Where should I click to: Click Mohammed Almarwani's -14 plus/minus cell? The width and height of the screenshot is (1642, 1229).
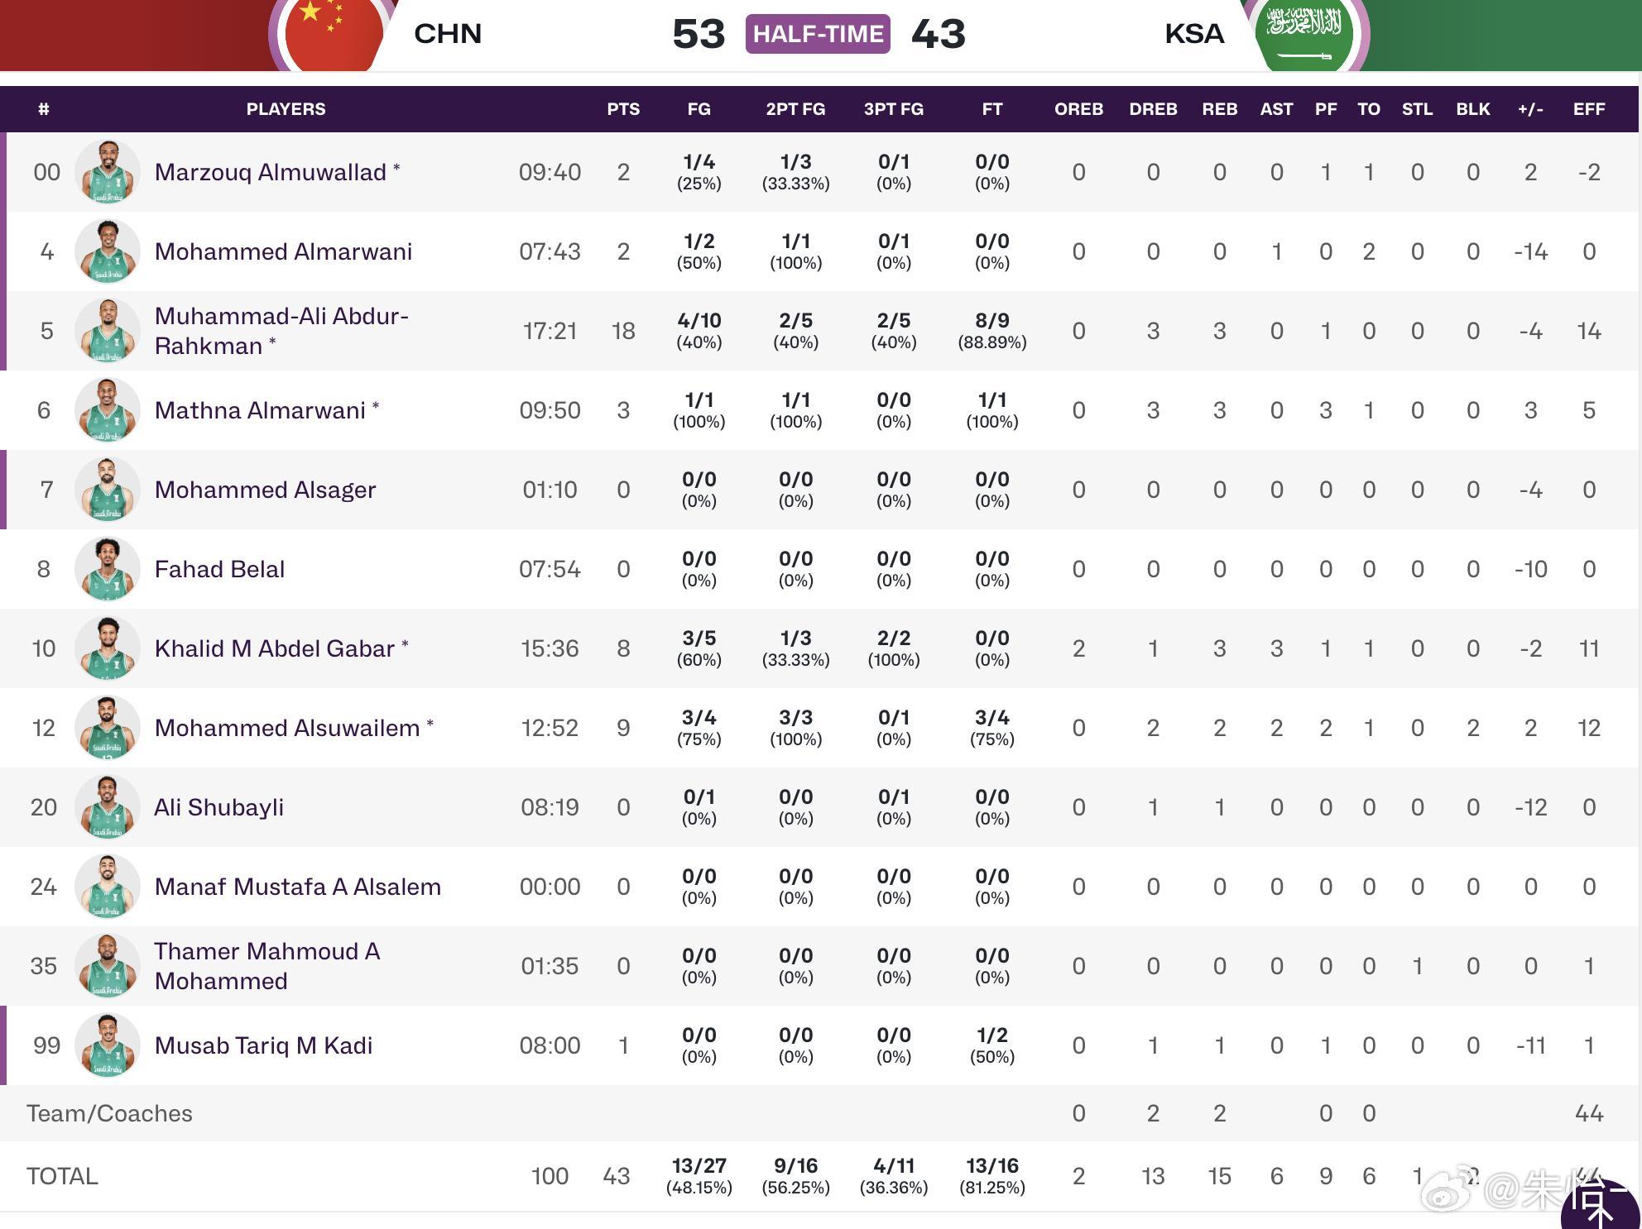[1530, 251]
